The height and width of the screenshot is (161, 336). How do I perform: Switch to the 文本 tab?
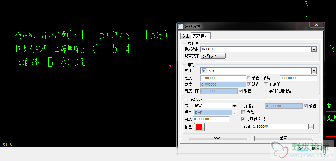click(x=186, y=36)
